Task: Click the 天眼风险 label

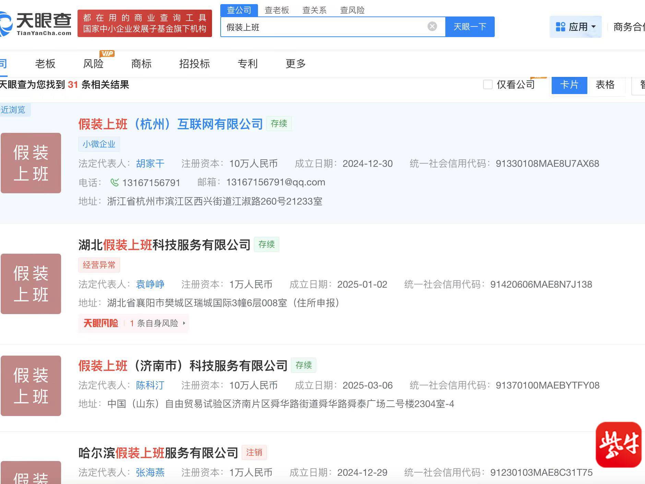Action: [x=101, y=323]
